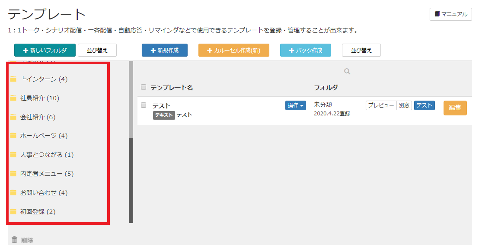Tick the select-all checkbox beside テンプレート名
The height and width of the screenshot is (245, 479).
coord(144,87)
